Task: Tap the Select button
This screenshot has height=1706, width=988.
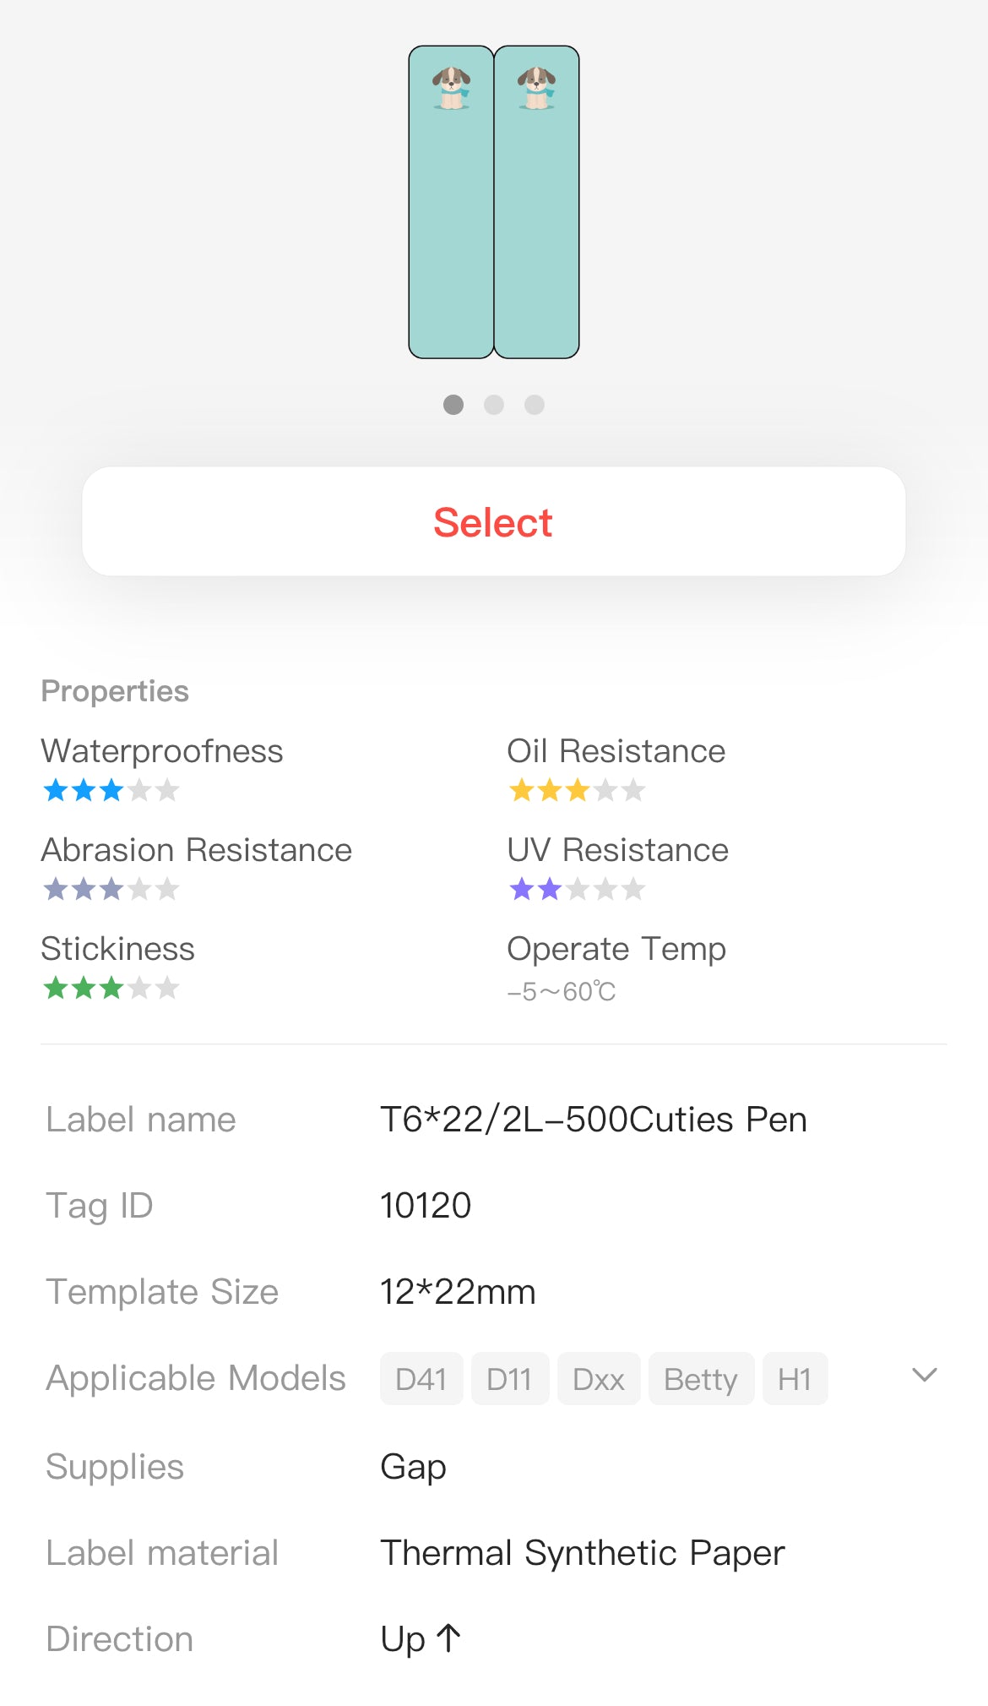Action: click(493, 521)
